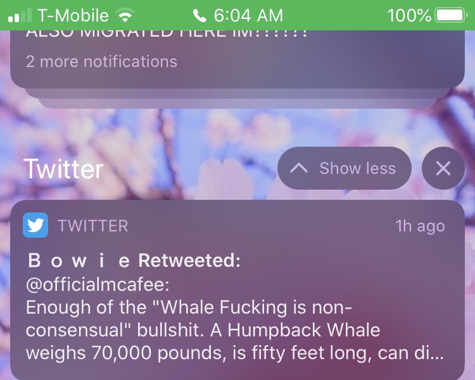Tap the phone call indicator icon
The height and width of the screenshot is (380, 475).
coord(199,15)
